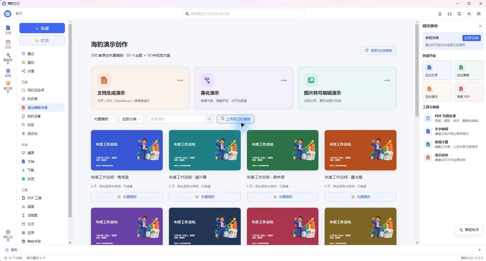
Task: Select 演示助手 in the left rail
Action: pos(8,87)
